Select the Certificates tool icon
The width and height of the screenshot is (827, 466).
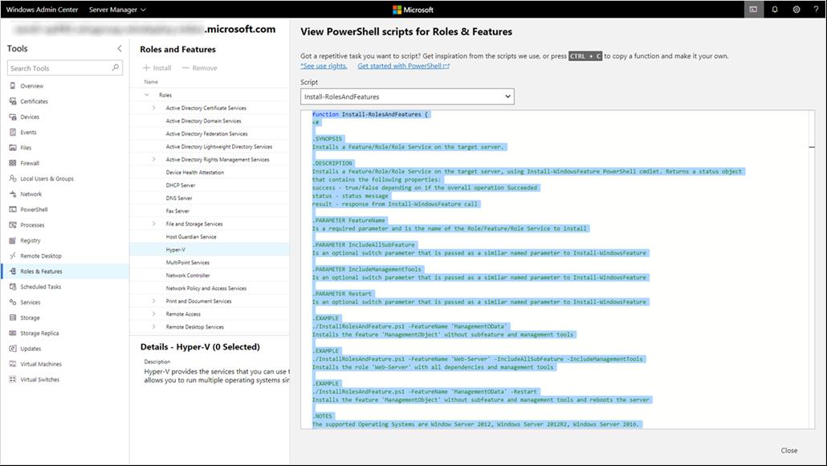[x=13, y=101]
